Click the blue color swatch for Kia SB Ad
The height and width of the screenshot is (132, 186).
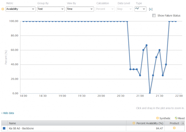coord(4,128)
